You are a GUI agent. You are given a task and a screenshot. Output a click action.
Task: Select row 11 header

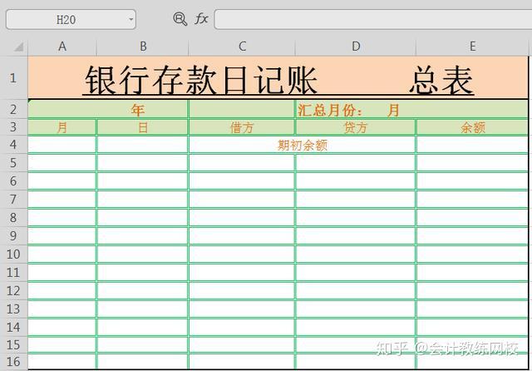click(13, 273)
